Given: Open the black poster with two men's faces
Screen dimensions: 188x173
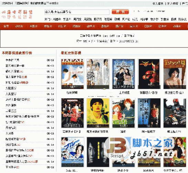Looking at the screenshot, I should click(x=98, y=152).
